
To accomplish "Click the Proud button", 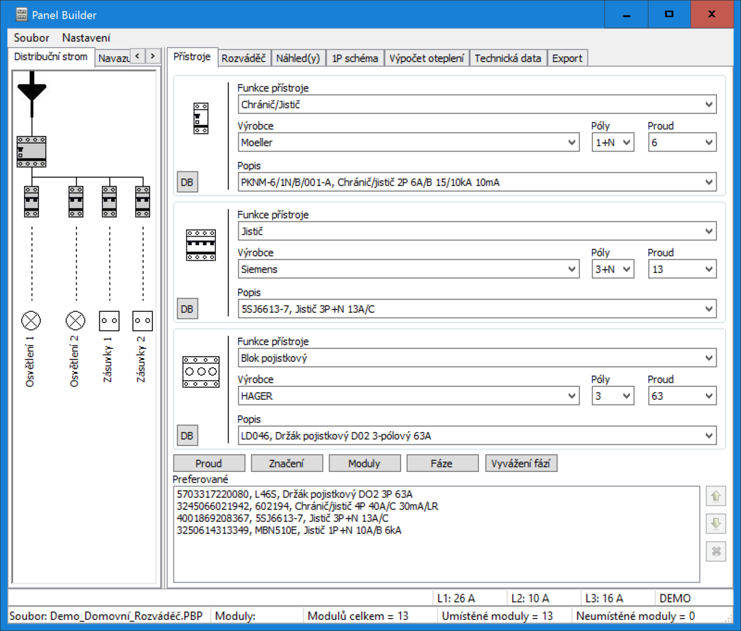I will [x=209, y=463].
